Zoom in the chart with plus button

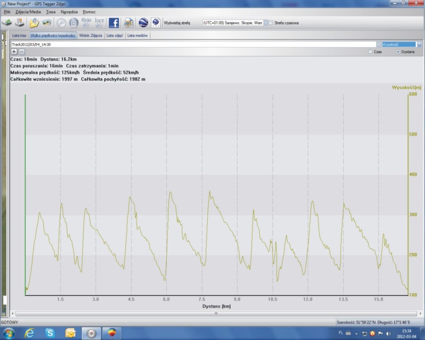[x=14, y=52]
